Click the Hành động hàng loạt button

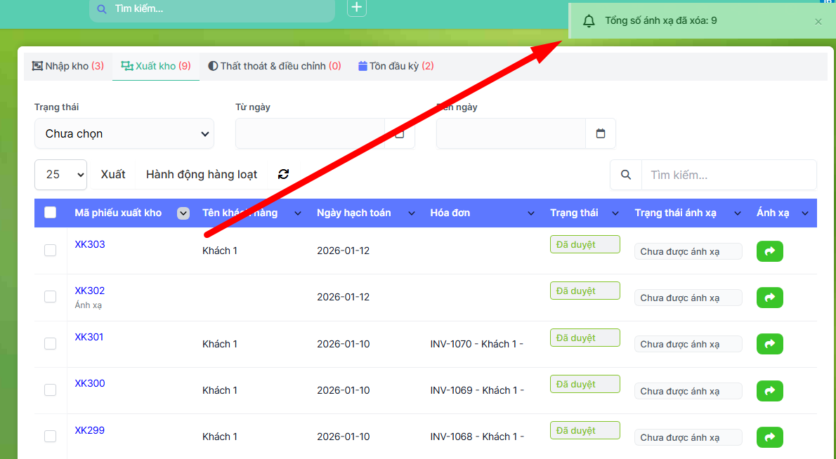coord(202,175)
